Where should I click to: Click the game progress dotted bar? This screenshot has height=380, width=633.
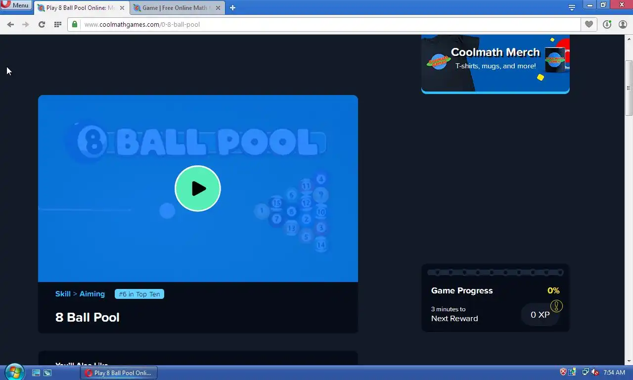(496, 272)
